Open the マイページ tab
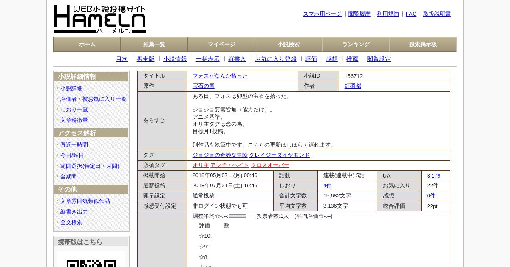 click(x=221, y=44)
